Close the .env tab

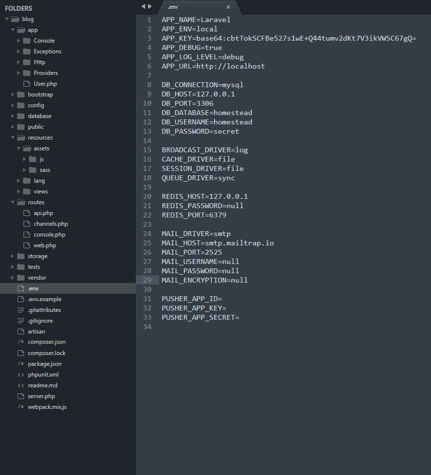(x=228, y=7)
